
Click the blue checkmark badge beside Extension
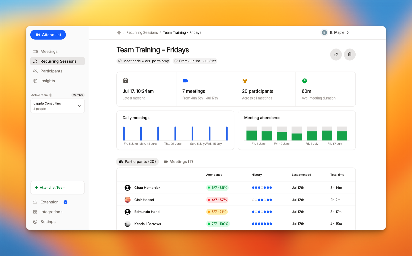click(x=66, y=202)
